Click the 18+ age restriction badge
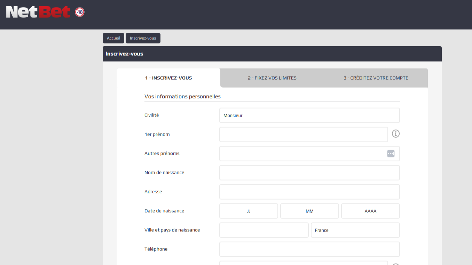This screenshot has width=472, height=265. pos(80,13)
